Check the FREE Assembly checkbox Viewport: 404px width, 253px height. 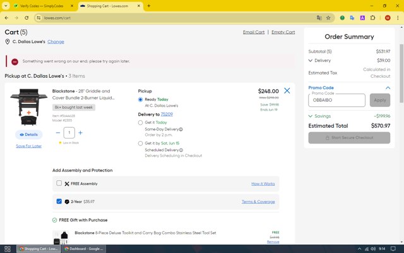tap(59, 183)
